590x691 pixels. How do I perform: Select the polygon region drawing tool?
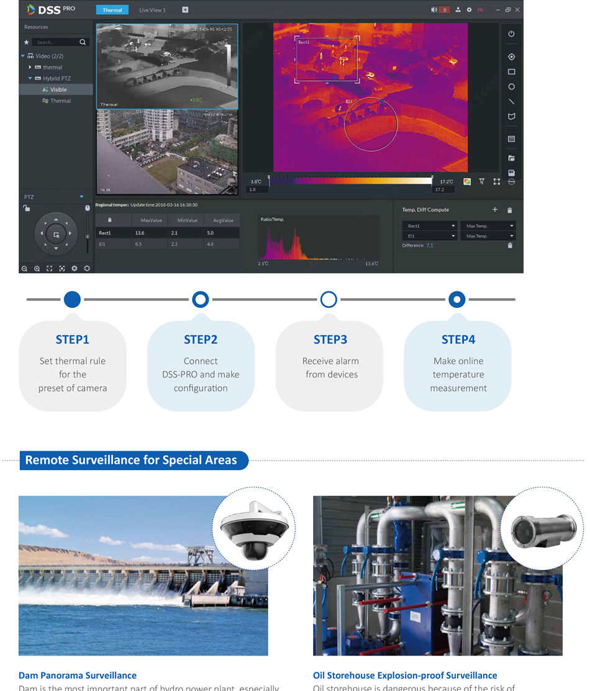(511, 116)
